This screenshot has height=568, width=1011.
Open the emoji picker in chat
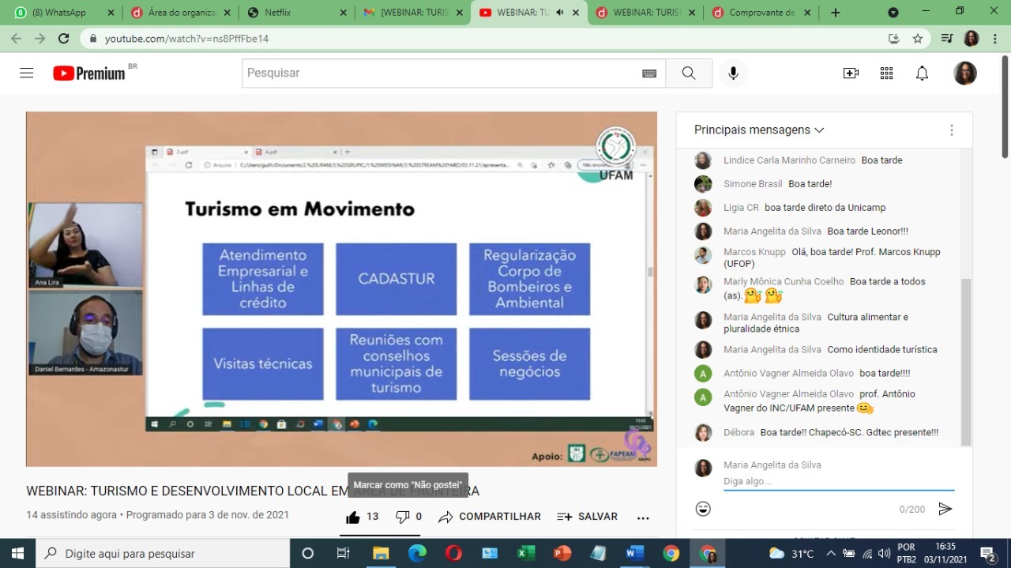pyautogui.click(x=703, y=509)
